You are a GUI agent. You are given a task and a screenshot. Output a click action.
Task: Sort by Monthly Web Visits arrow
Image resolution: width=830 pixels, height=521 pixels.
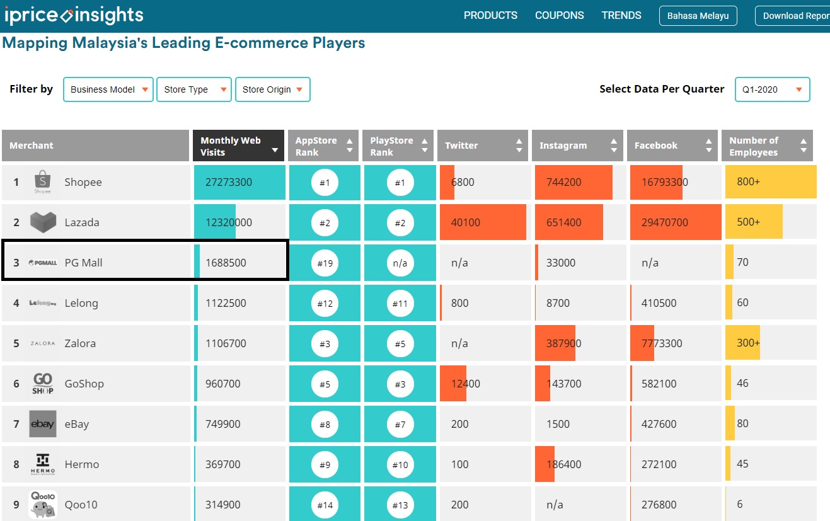pos(275,151)
